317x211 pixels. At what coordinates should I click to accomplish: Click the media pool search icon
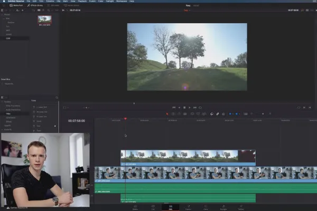(x=49, y=11)
